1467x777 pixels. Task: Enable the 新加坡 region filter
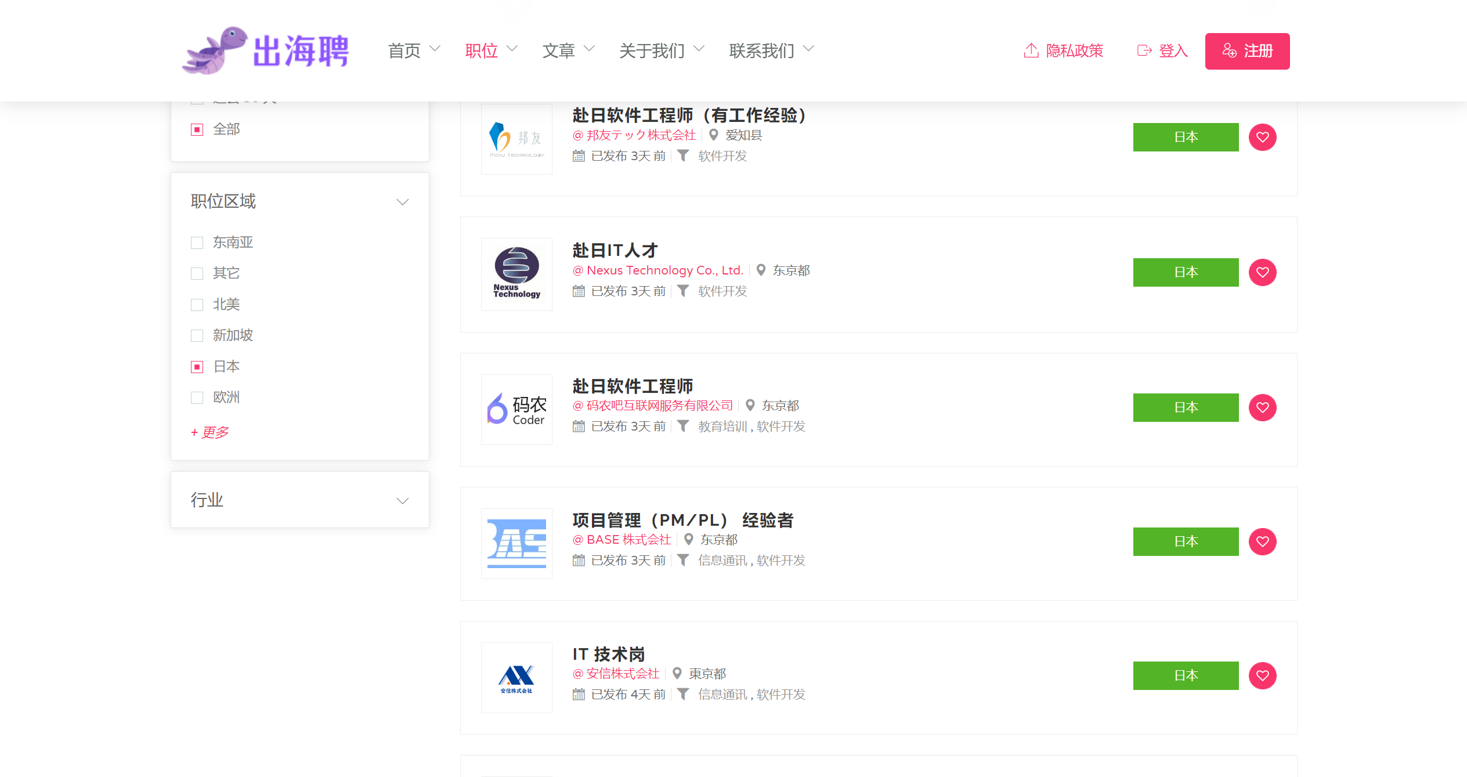click(x=197, y=335)
